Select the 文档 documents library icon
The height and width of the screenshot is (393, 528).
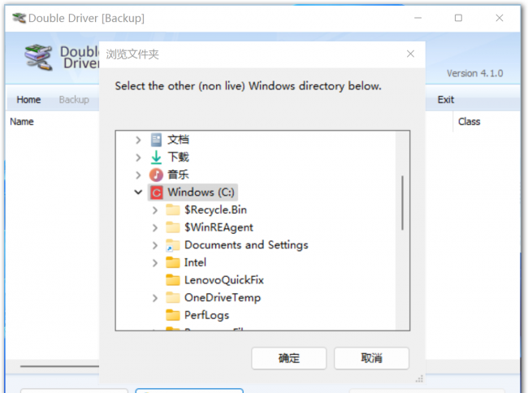[156, 140]
